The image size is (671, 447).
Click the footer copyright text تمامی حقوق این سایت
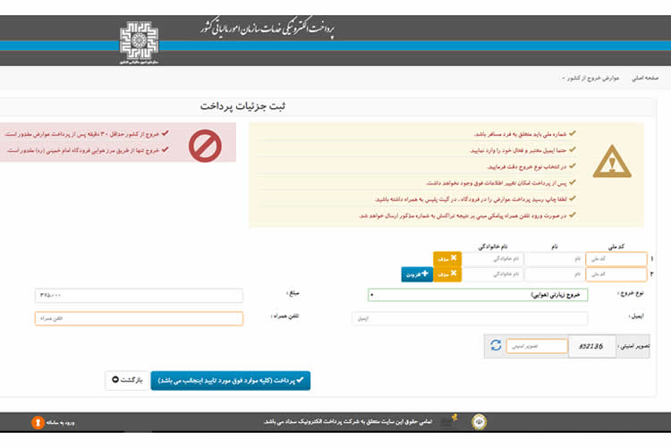click(x=347, y=422)
